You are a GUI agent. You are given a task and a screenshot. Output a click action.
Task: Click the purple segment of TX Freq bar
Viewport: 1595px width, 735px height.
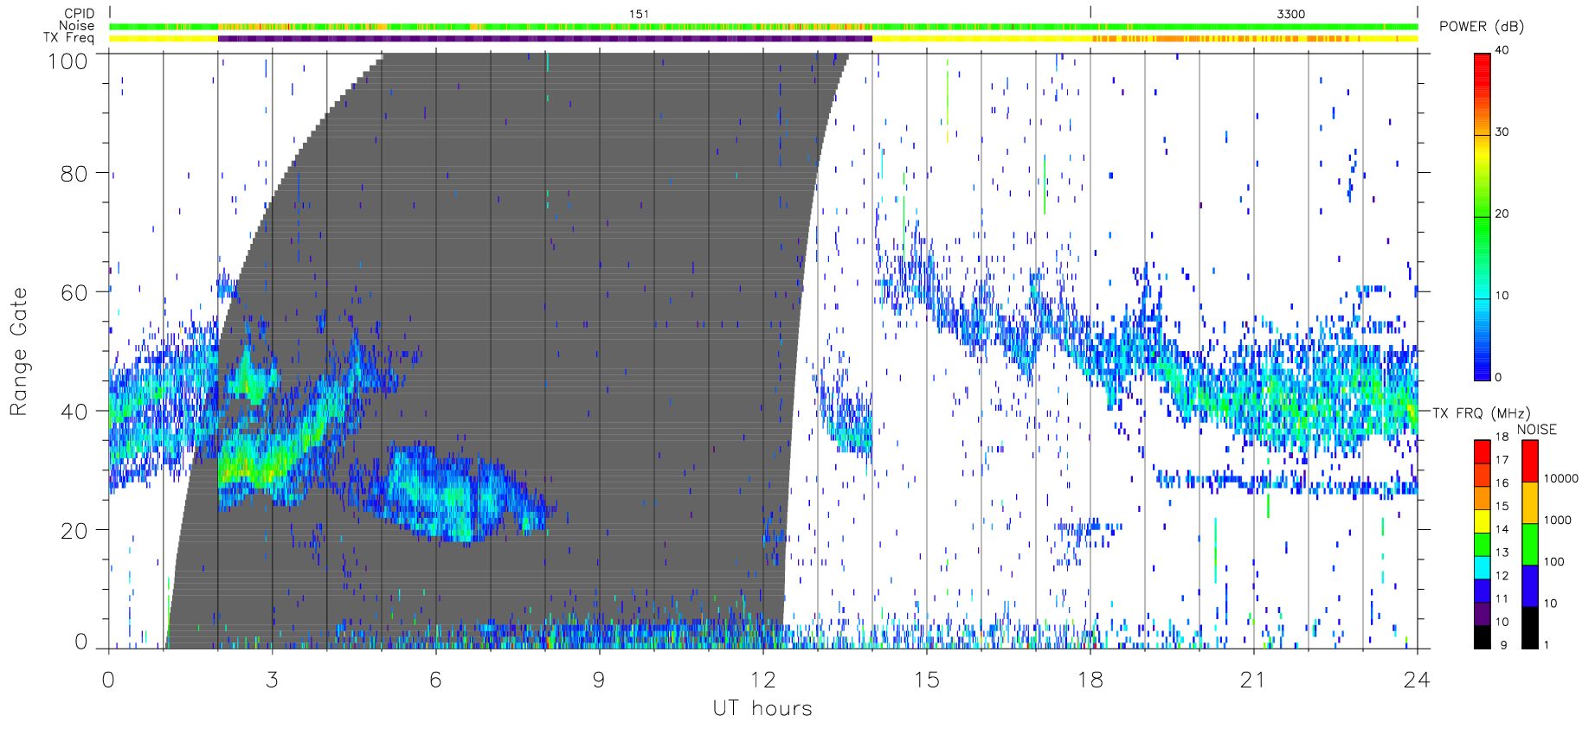(545, 38)
